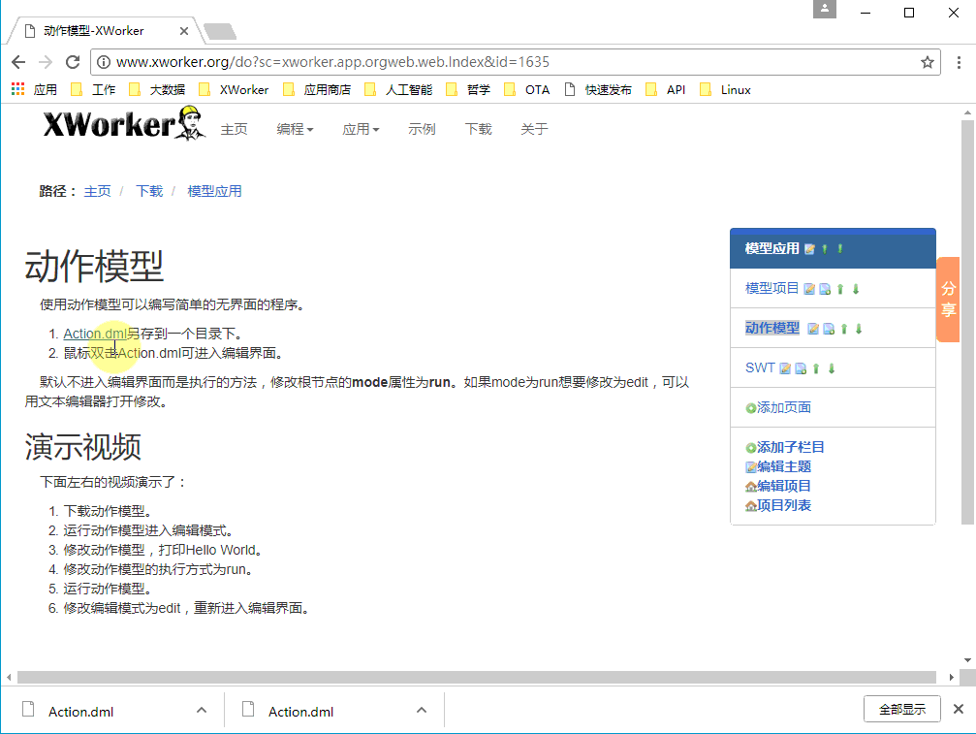Click 全部显示 button in downloads bar
Viewport: 976px width, 734px height.
tap(902, 709)
